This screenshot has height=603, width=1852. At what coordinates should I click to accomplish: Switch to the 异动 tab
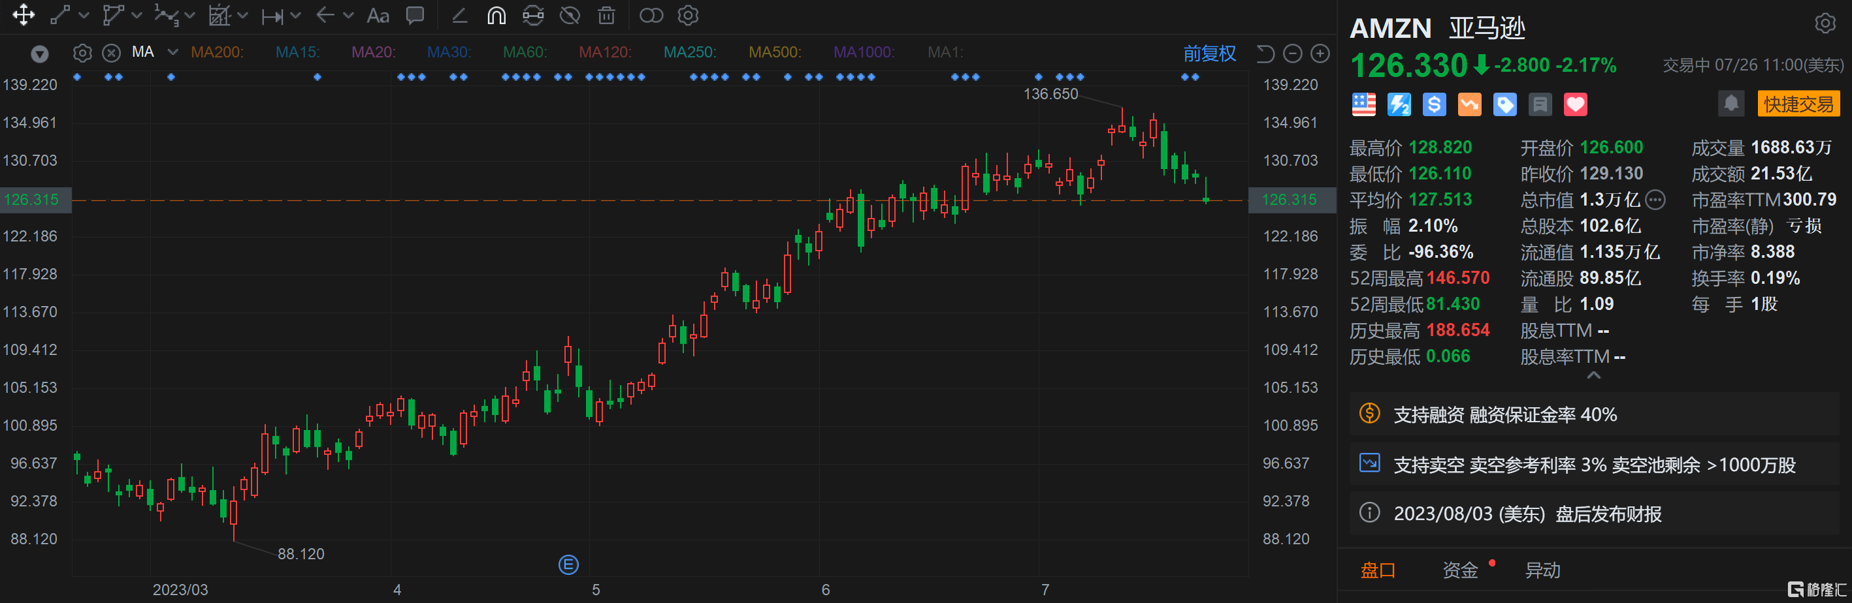(x=1543, y=570)
